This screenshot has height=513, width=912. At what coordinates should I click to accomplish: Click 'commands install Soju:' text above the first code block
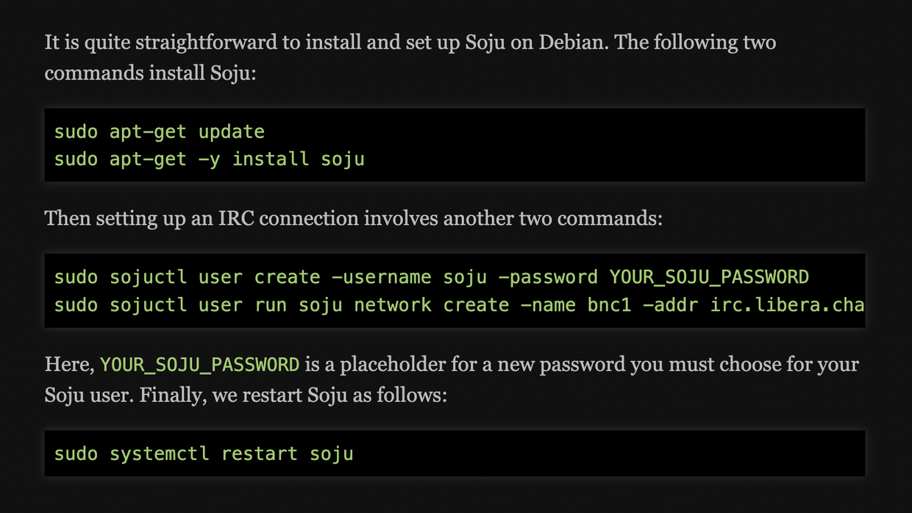pos(150,73)
